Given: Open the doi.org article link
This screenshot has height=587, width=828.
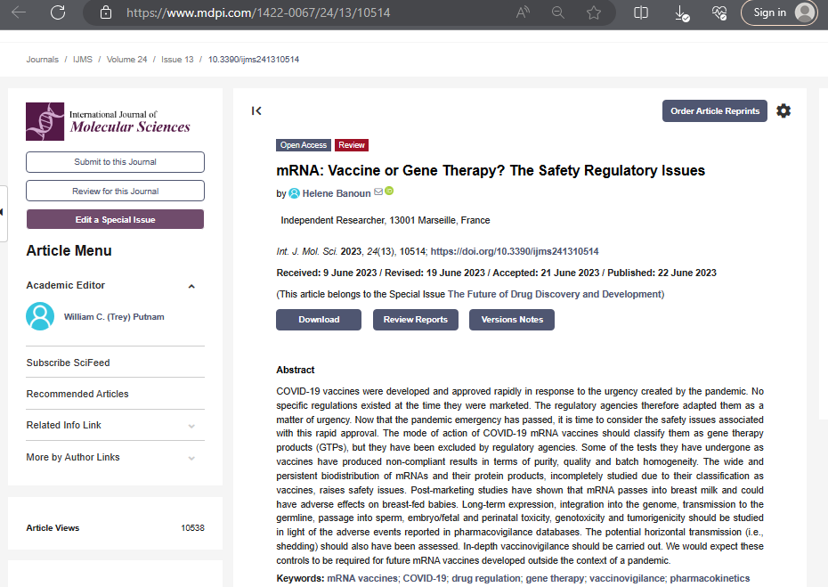Looking at the screenshot, I should click(x=515, y=251).
